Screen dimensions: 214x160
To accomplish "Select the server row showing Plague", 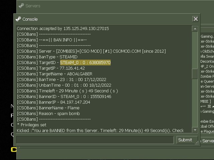I will click(207, 131).
